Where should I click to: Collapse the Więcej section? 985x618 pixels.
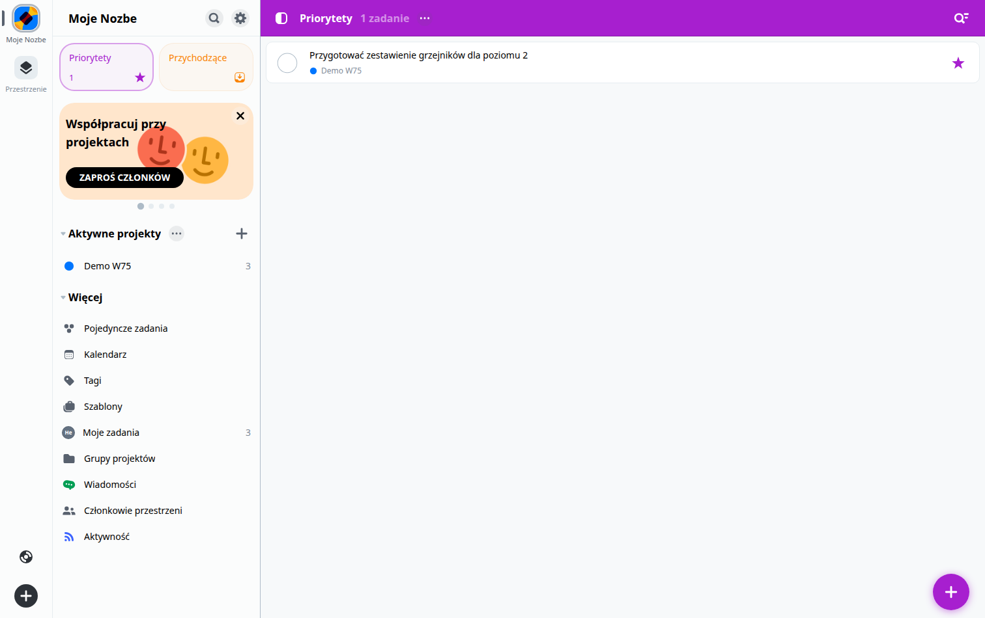pos(63,297)
